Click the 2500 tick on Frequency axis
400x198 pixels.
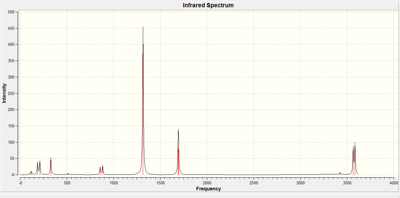click(x=254, y=183)
